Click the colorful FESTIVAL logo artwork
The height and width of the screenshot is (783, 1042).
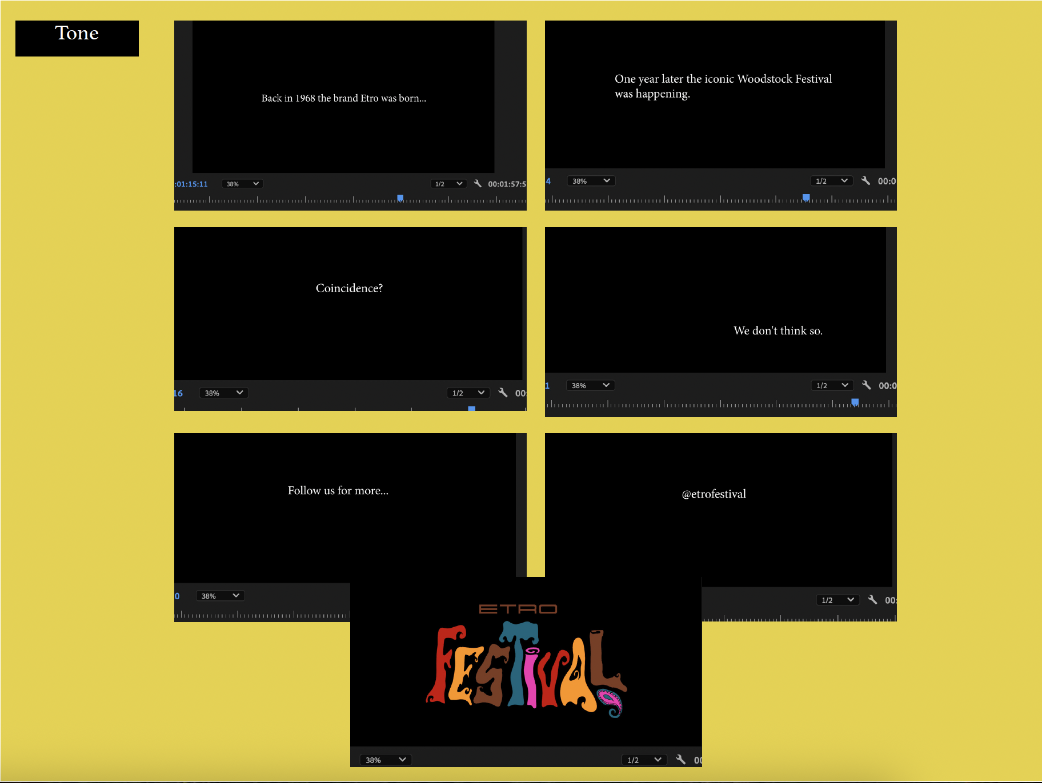pos(526,669)
